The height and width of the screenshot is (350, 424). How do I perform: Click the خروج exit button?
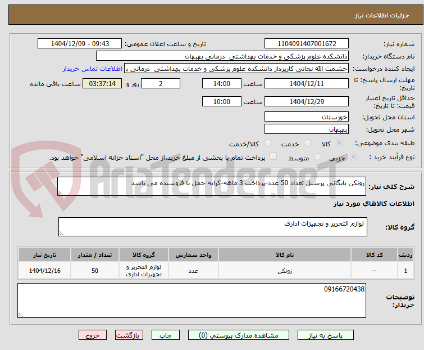click(93, 335)
